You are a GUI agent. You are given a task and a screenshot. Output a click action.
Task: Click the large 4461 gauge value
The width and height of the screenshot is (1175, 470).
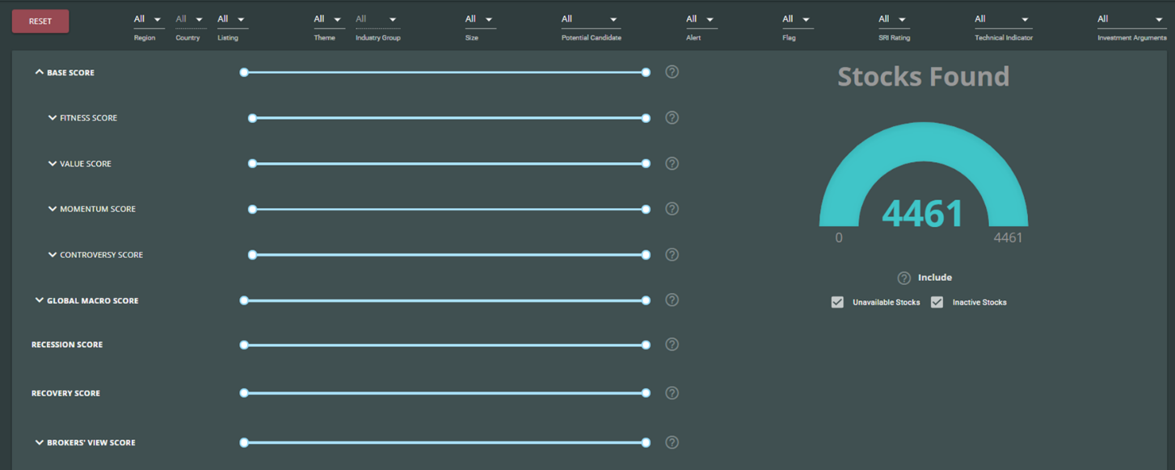point(923,213)
